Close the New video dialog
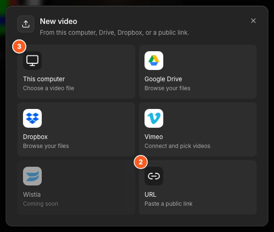Image resolution: width=274 pixels, height=232 pixels. coord(253,21)
